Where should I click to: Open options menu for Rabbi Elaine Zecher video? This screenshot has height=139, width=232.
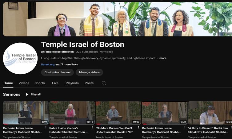92,128
